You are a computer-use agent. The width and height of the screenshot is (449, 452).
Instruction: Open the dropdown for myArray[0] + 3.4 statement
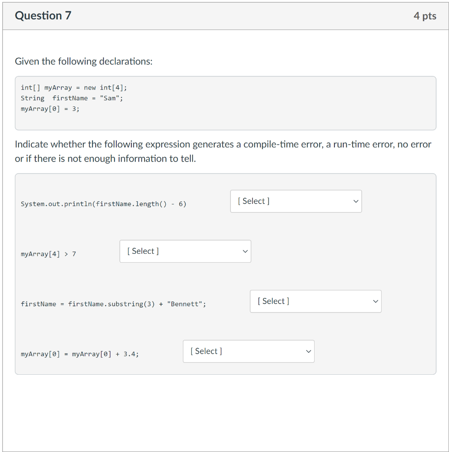tap(249, 351)
